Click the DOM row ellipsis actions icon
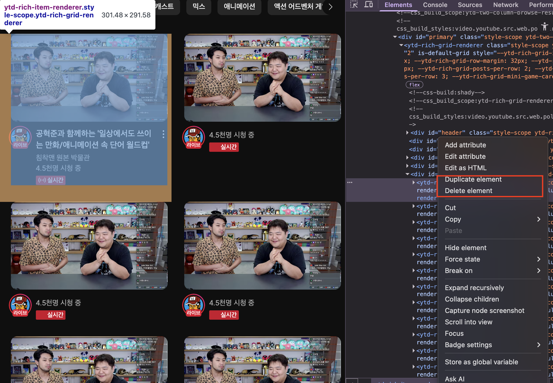Image resolution: width=553 pixels, height=383 pixels. pyautogui.click(x=350, y=182)
